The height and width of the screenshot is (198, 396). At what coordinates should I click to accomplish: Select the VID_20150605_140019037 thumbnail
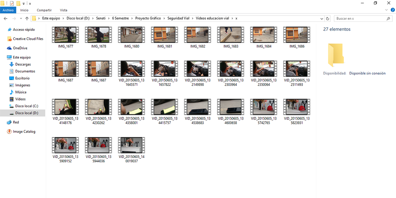pos(131,145)
